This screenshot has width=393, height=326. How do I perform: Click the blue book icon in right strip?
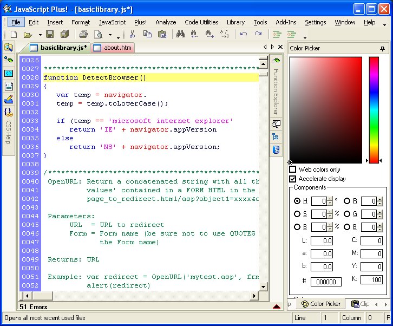[276, 150]
